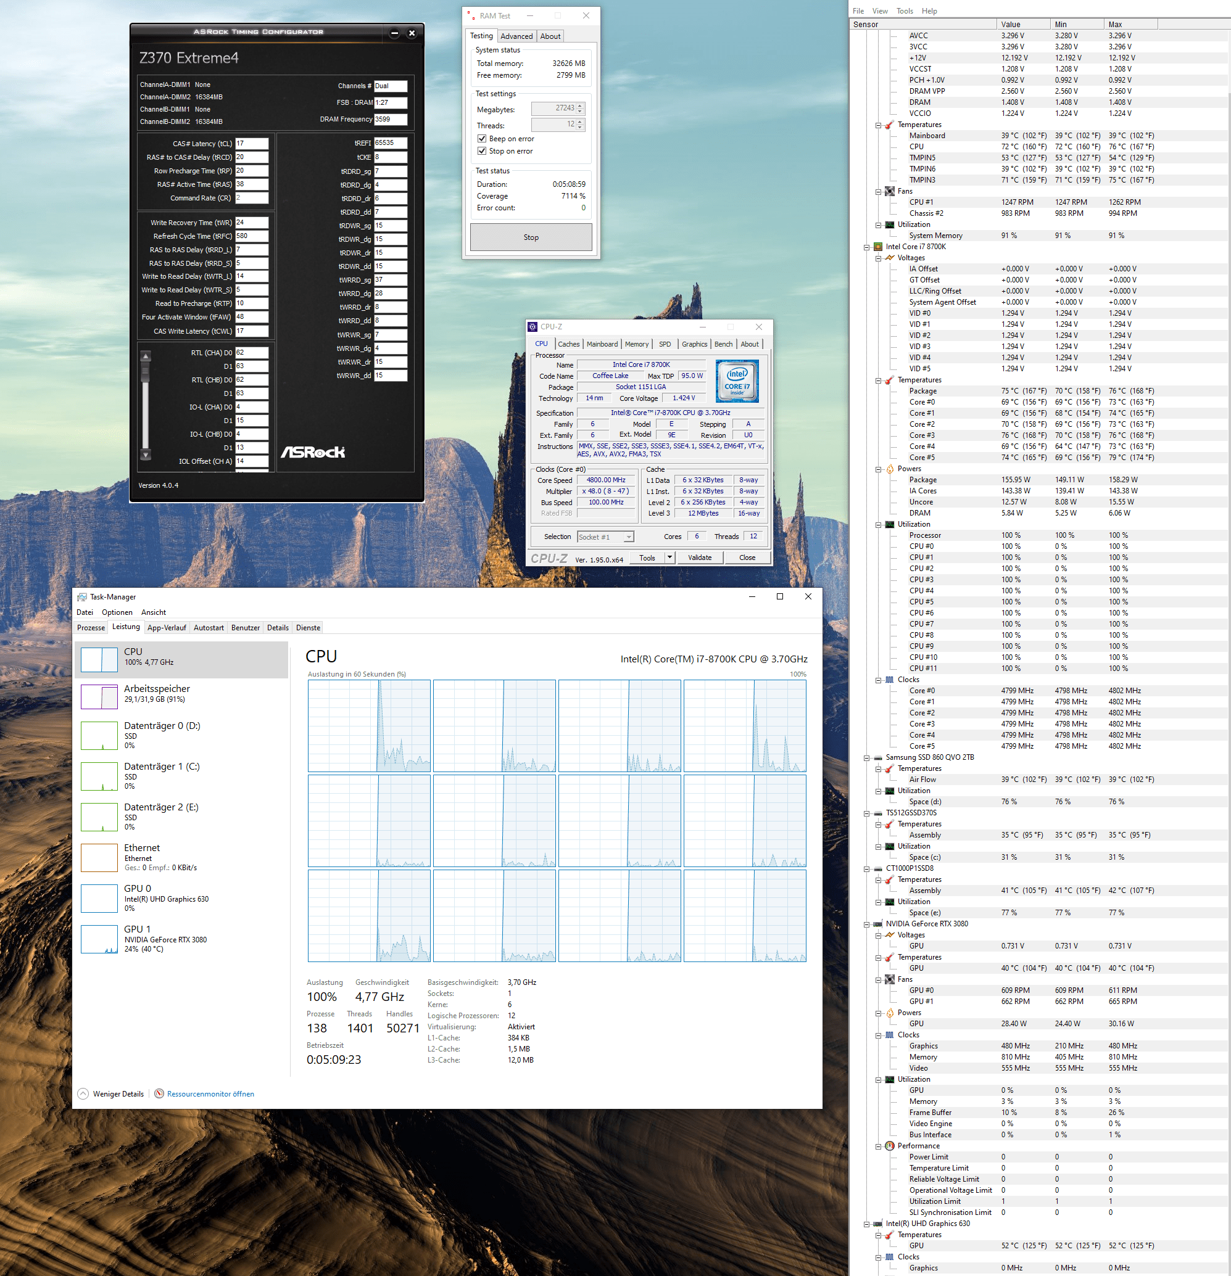Click the Ressourcenmonitor icon in Task-Manager
The width and height of the screenshot is (1231, 1276).
(159, 1093)
